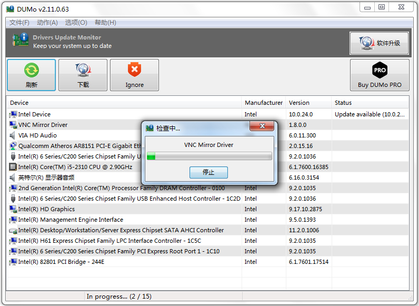This screenshot has width=419, height=306.
Task: Click version cell 10.0.24.0
Action: pos(301,114)
